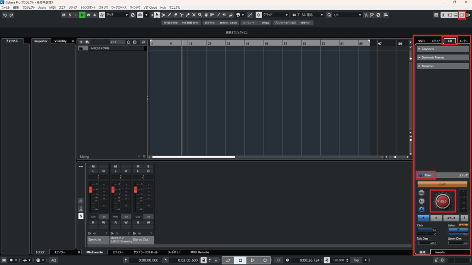The image size is (472, 265).
Task: Toggle the green Read automation R button
Action: [82, 15]
